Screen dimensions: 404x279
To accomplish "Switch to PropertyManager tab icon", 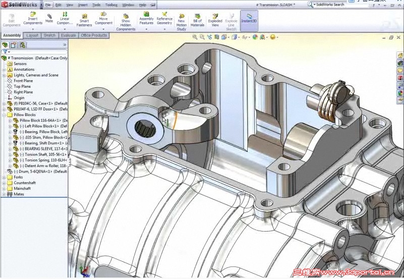I will pyautogui.click(x=14, y=45).
